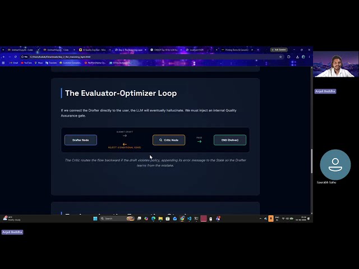Click the taskbar Search box
The width and height of the screenshot is (359, 269).
tap(117, 219)
